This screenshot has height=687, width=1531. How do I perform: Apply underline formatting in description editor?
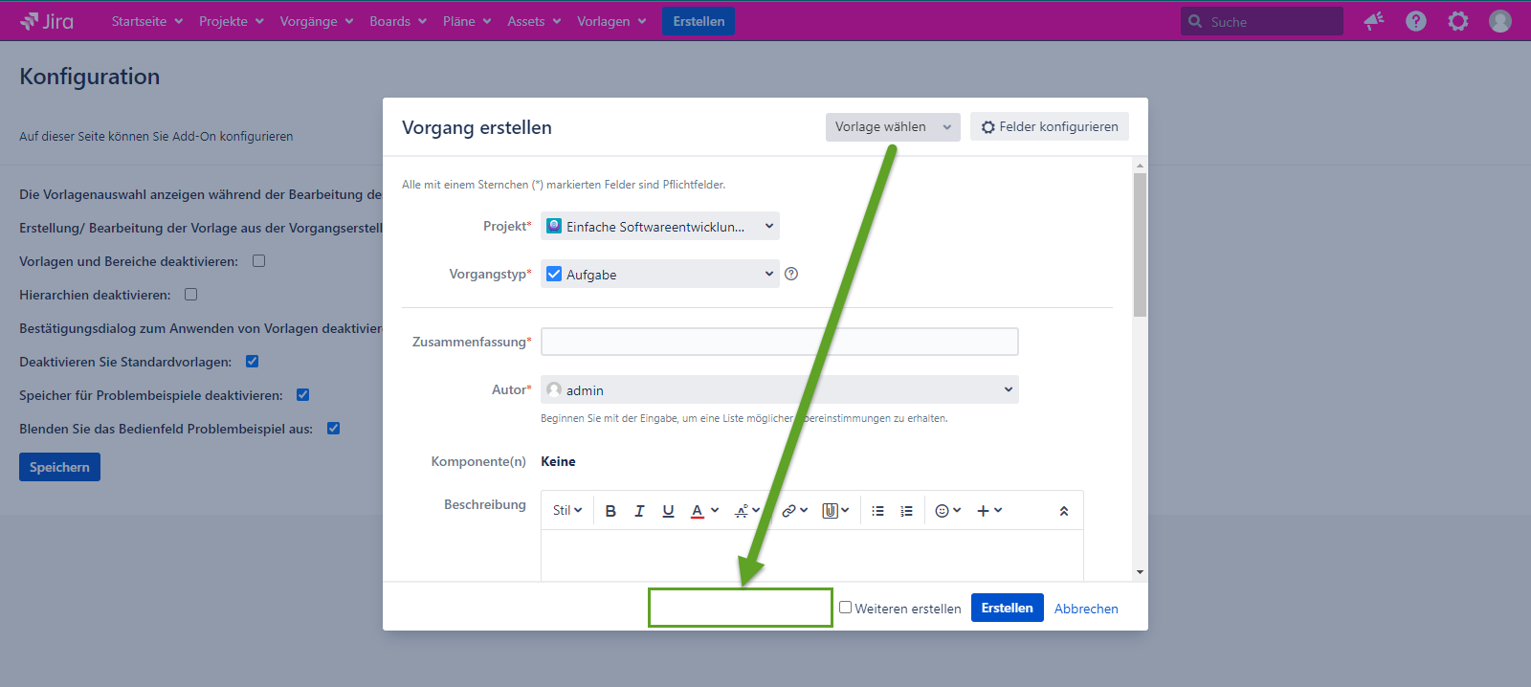pos(668,511)
